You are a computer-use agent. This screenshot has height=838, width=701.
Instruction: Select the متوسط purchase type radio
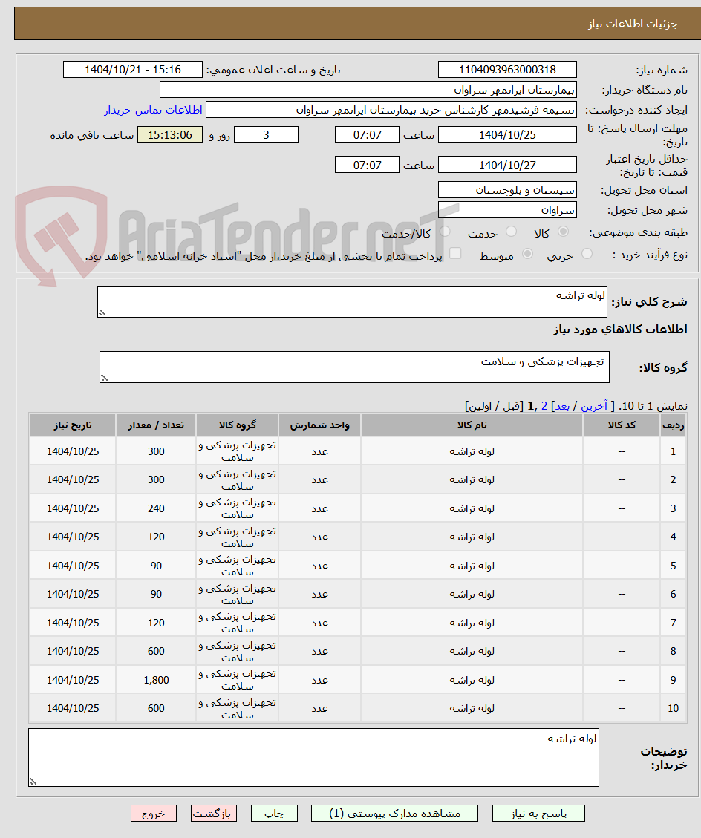click(527, 255)
